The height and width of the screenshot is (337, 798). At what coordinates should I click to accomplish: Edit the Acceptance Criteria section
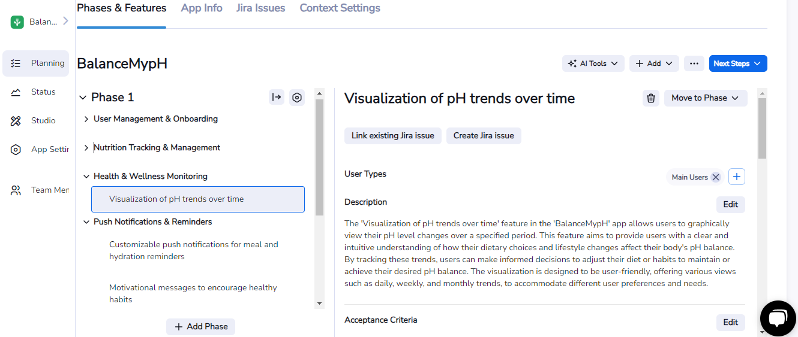731,323
